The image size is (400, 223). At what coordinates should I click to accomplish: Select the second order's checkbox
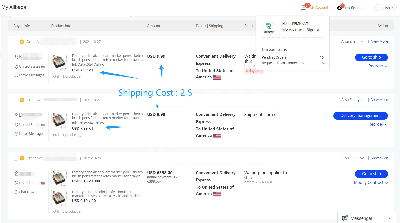click(16, 100)
